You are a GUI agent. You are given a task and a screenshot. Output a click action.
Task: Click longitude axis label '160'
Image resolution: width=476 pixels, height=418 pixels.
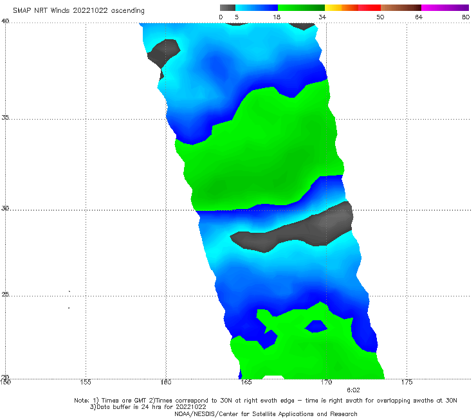(166, 382)
